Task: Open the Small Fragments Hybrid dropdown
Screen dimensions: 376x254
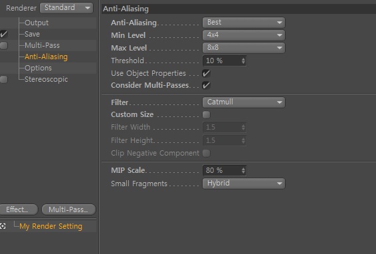Action: [x=244, y=184]
